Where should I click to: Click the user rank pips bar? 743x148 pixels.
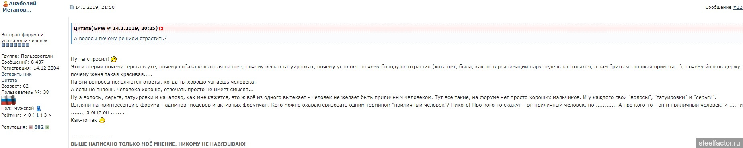click(15, 45)
